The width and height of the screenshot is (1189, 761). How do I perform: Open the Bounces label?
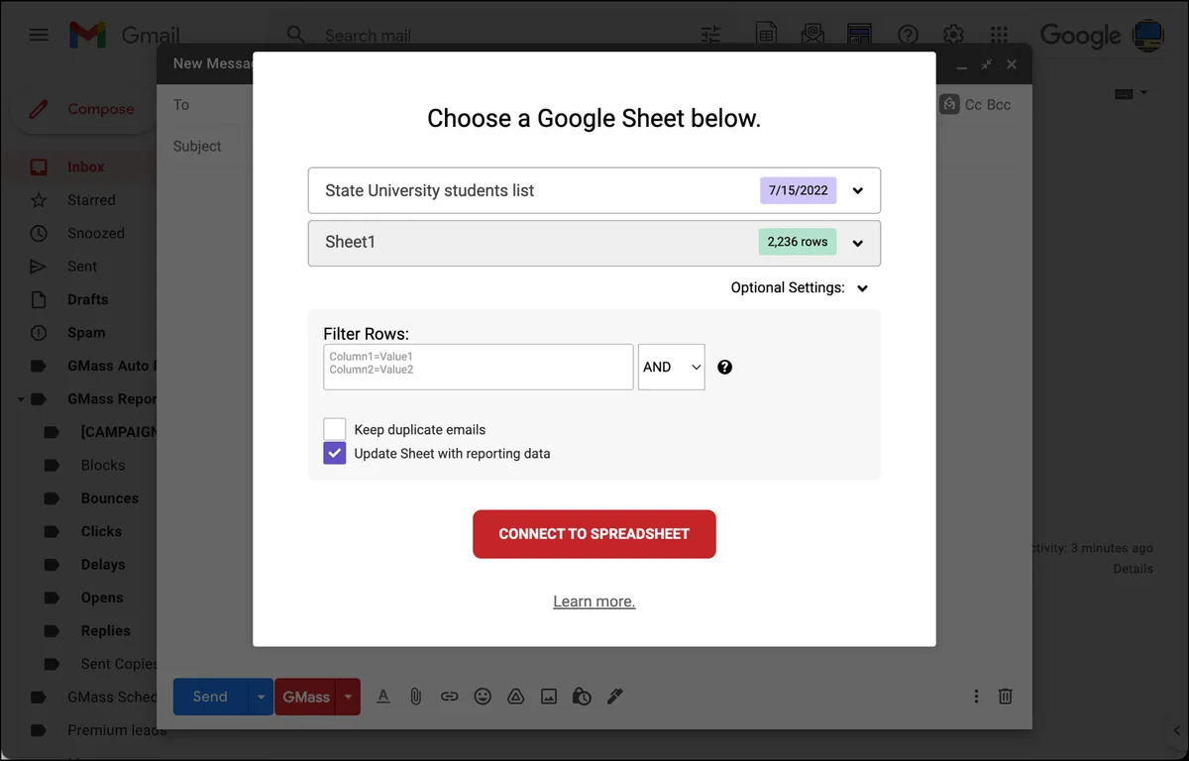pos(109,498)
